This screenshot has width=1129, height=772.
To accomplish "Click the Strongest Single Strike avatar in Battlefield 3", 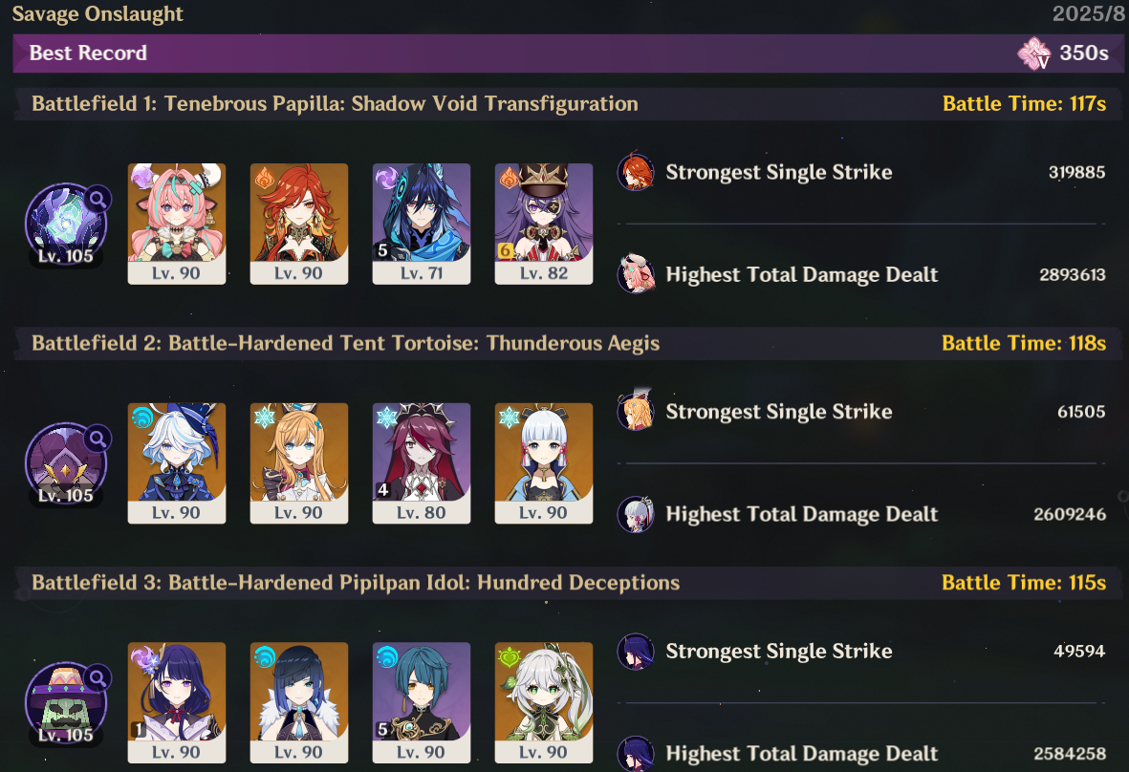I will tap(636, 651).
